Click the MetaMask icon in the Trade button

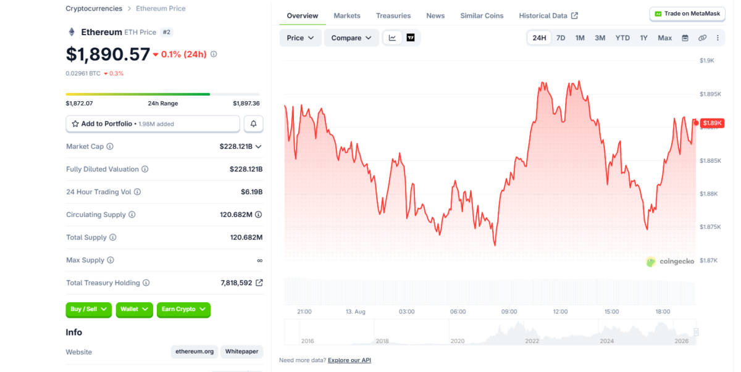658,14
